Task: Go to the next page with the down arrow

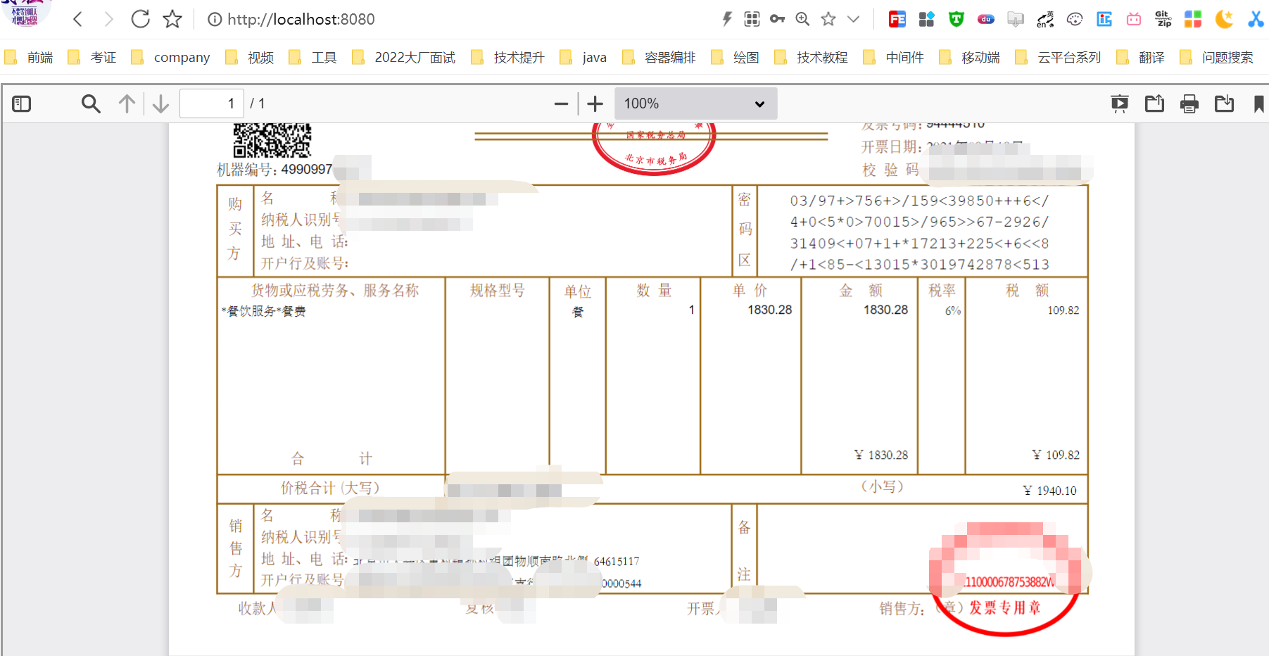Action: click(x=160, y=103)
